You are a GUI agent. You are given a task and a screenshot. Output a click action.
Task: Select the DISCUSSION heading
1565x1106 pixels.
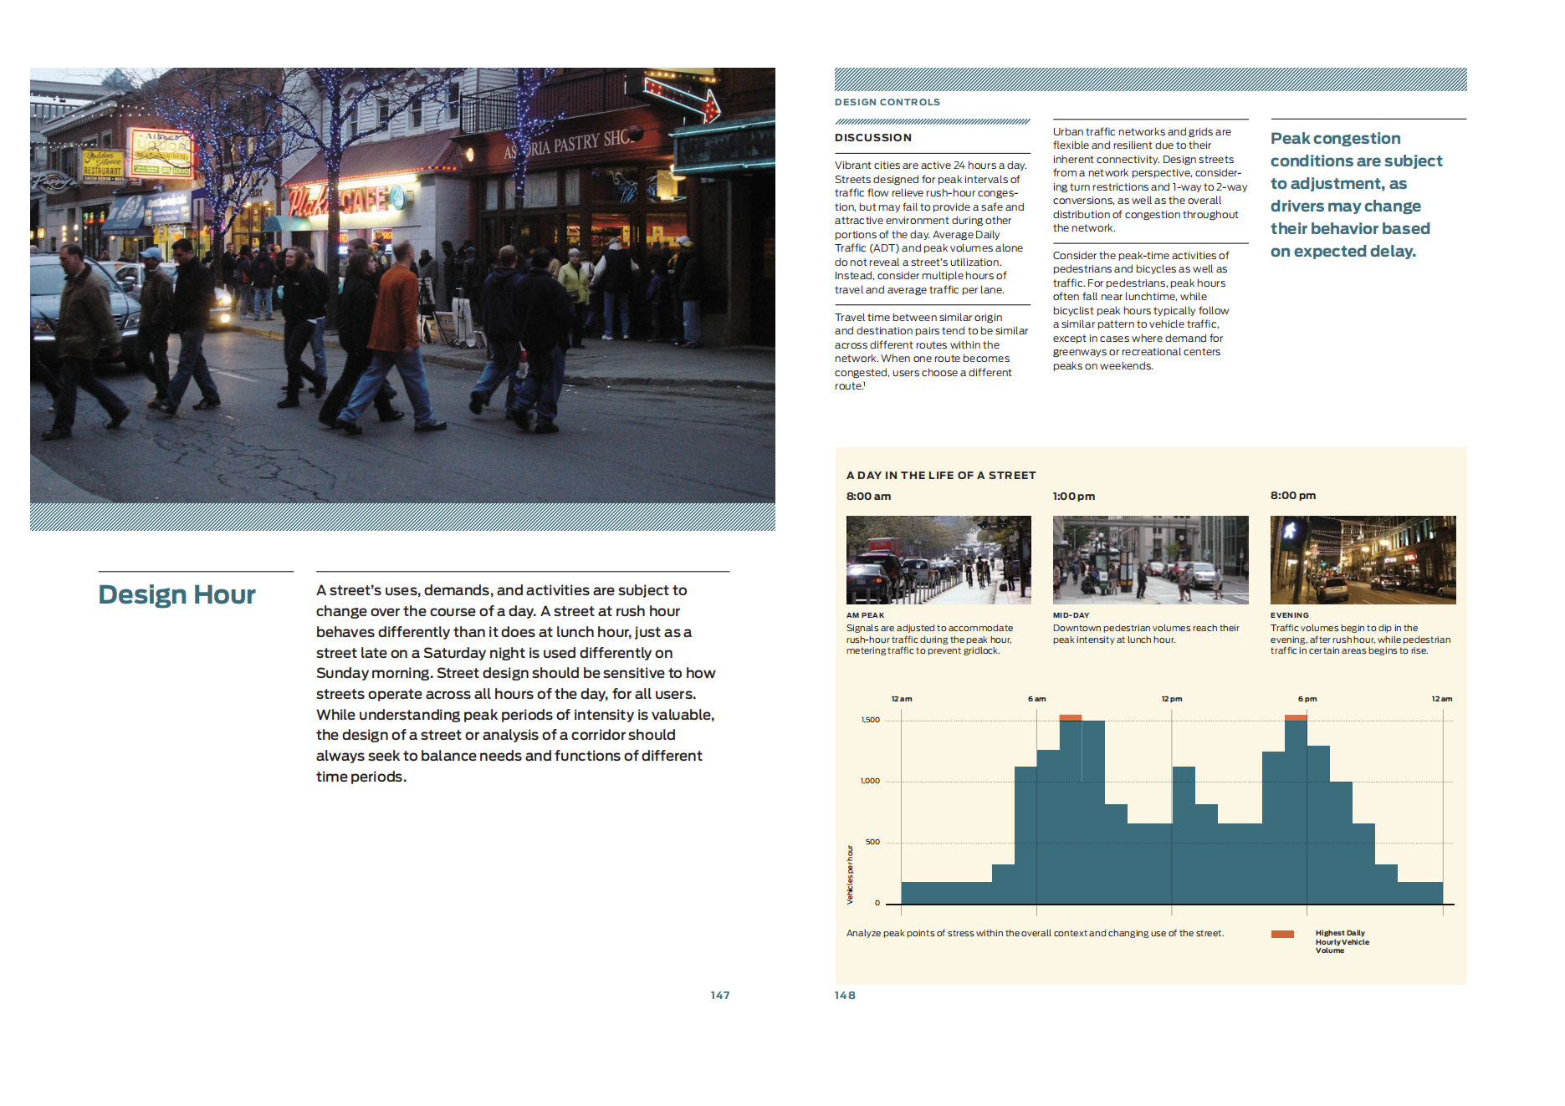872,138
